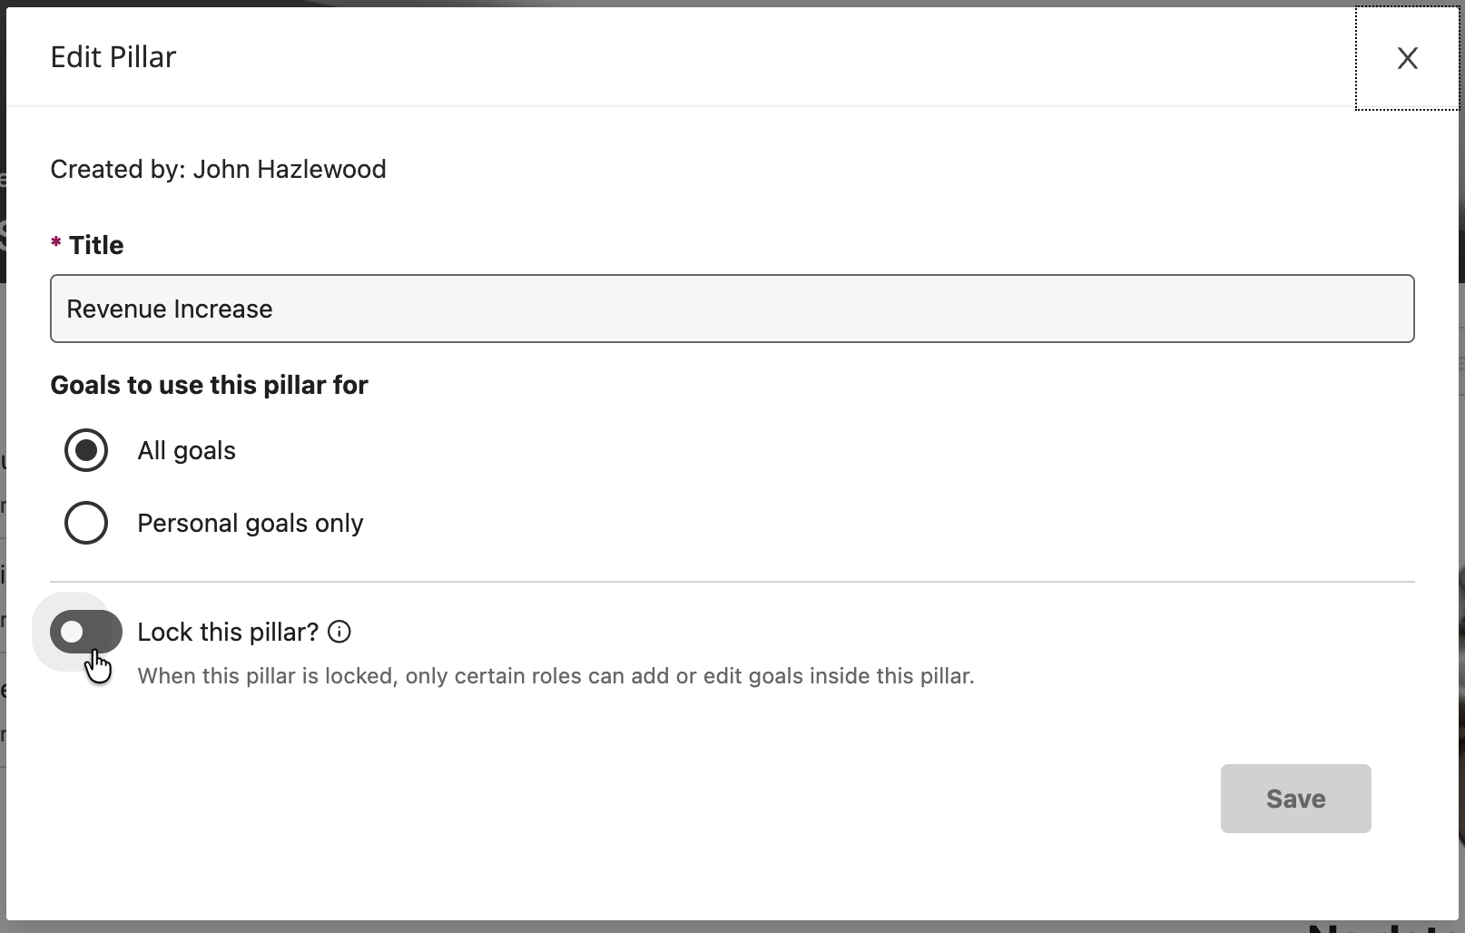Choose the Personal goals only radio button
The height and width of the screenshot is (933, 1465).
[x=86, y=523]
